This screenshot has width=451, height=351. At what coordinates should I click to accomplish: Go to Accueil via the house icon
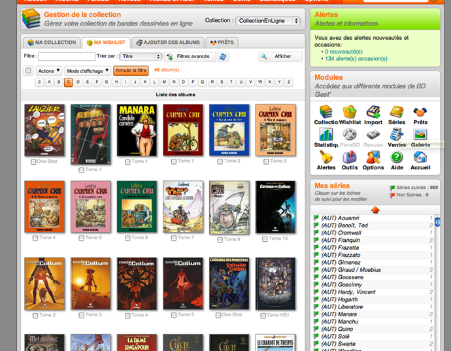click(420, 157)
